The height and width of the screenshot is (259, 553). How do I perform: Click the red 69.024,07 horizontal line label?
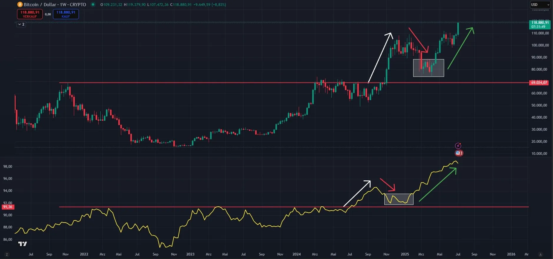pyautogui.click(x=539, y=83)
